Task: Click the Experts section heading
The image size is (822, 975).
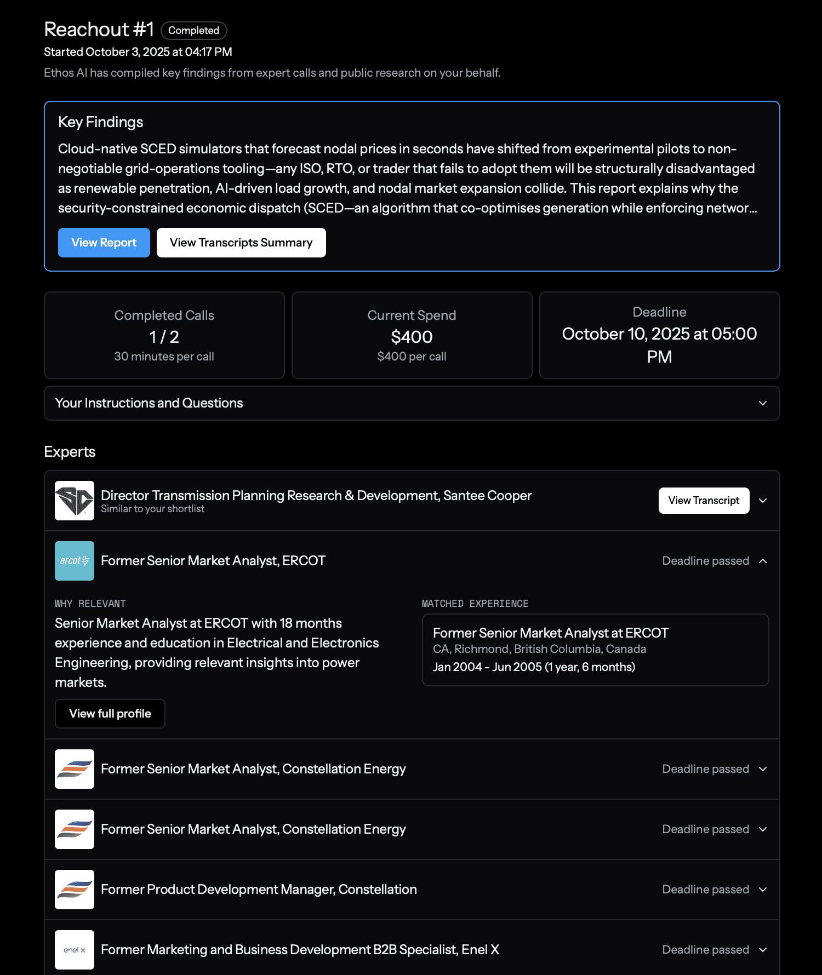Action: tap(70, 452)
